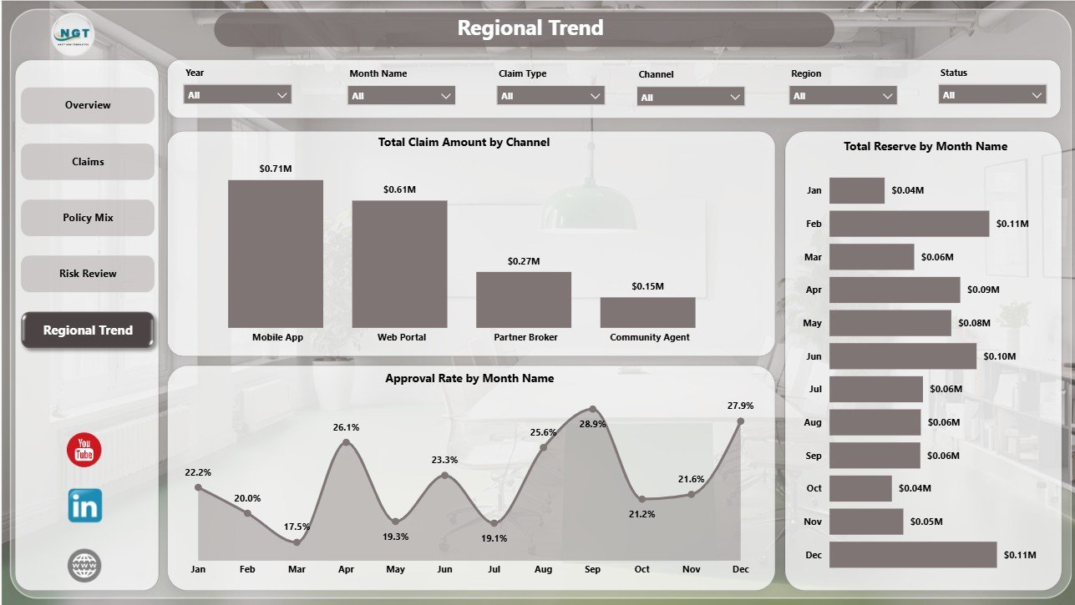Image resolution: width=1075 pixels, height=605 pixels.
Task: Click the $0.15M data label
Action: coord(647,287)
